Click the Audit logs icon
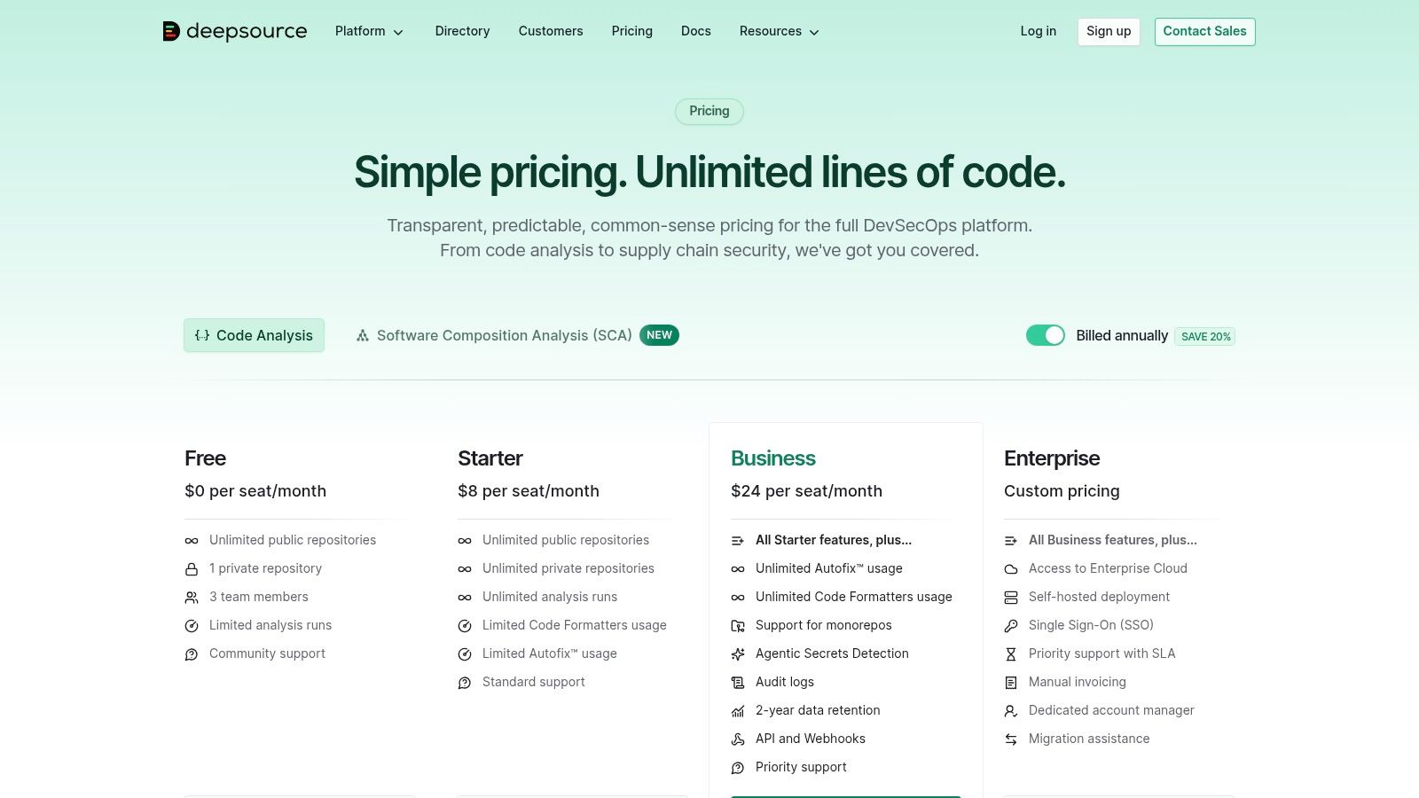 pos(738,683)
